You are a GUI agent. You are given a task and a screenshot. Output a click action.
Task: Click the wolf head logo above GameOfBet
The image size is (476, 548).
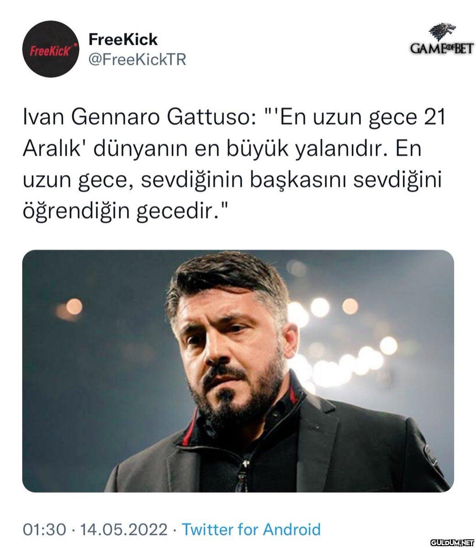[442, 31]
